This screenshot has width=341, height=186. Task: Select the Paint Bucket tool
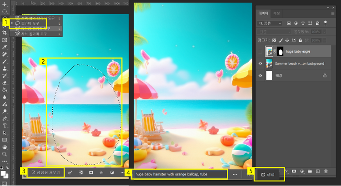[x=5, y=90]
